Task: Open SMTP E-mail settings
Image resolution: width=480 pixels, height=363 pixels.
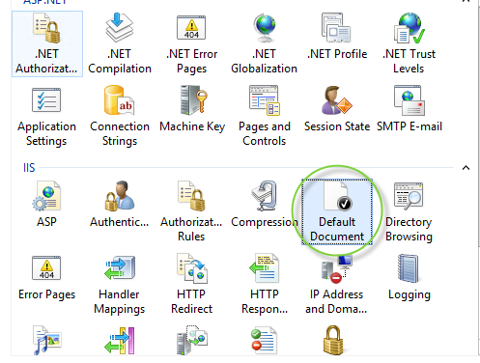Action: 409,109
